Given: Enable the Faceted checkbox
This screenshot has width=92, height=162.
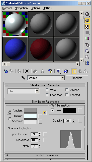Looking at the screenshot, I should (x=67, y=95).
